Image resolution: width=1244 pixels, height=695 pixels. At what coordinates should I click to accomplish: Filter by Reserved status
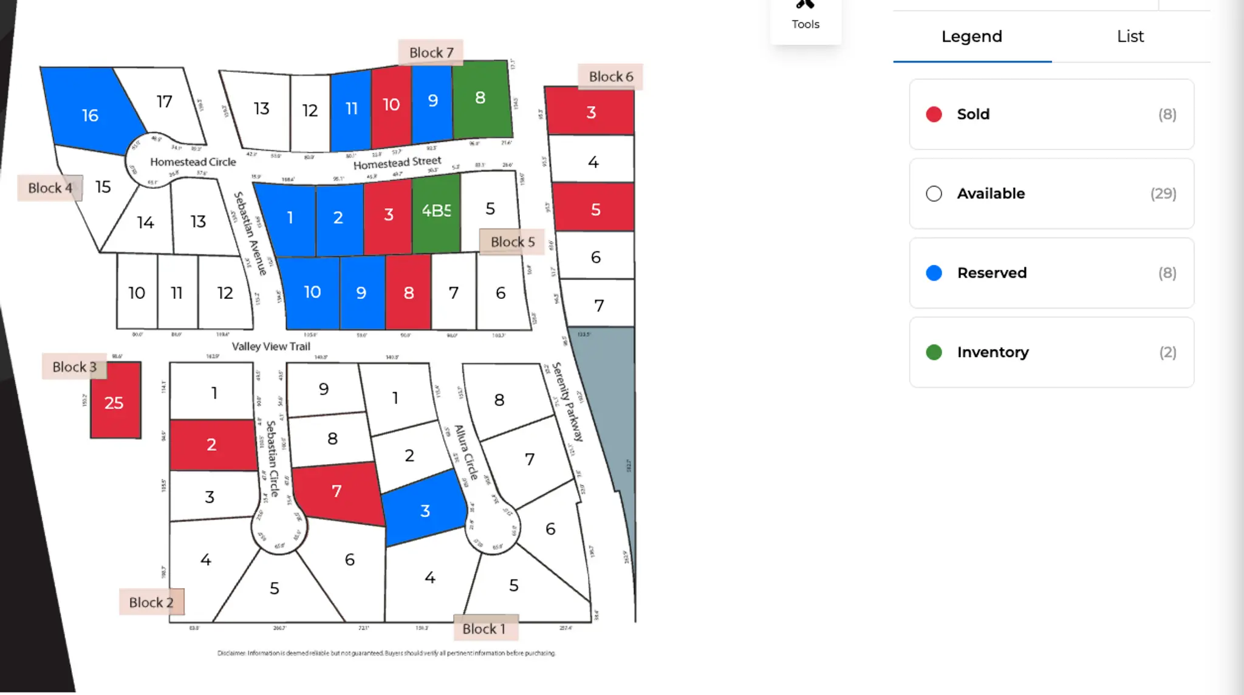[x=1051, y=273]
